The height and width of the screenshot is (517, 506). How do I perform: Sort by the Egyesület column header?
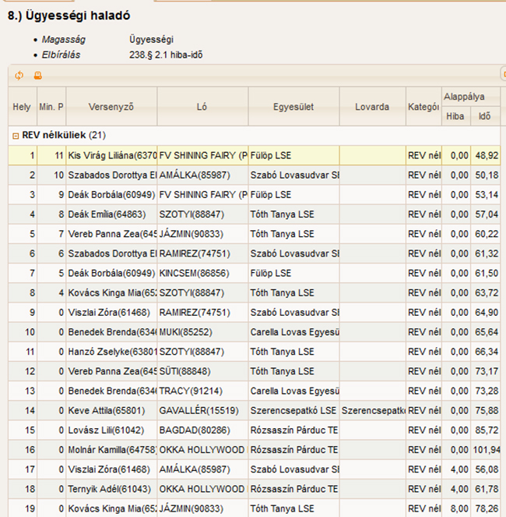293,107
